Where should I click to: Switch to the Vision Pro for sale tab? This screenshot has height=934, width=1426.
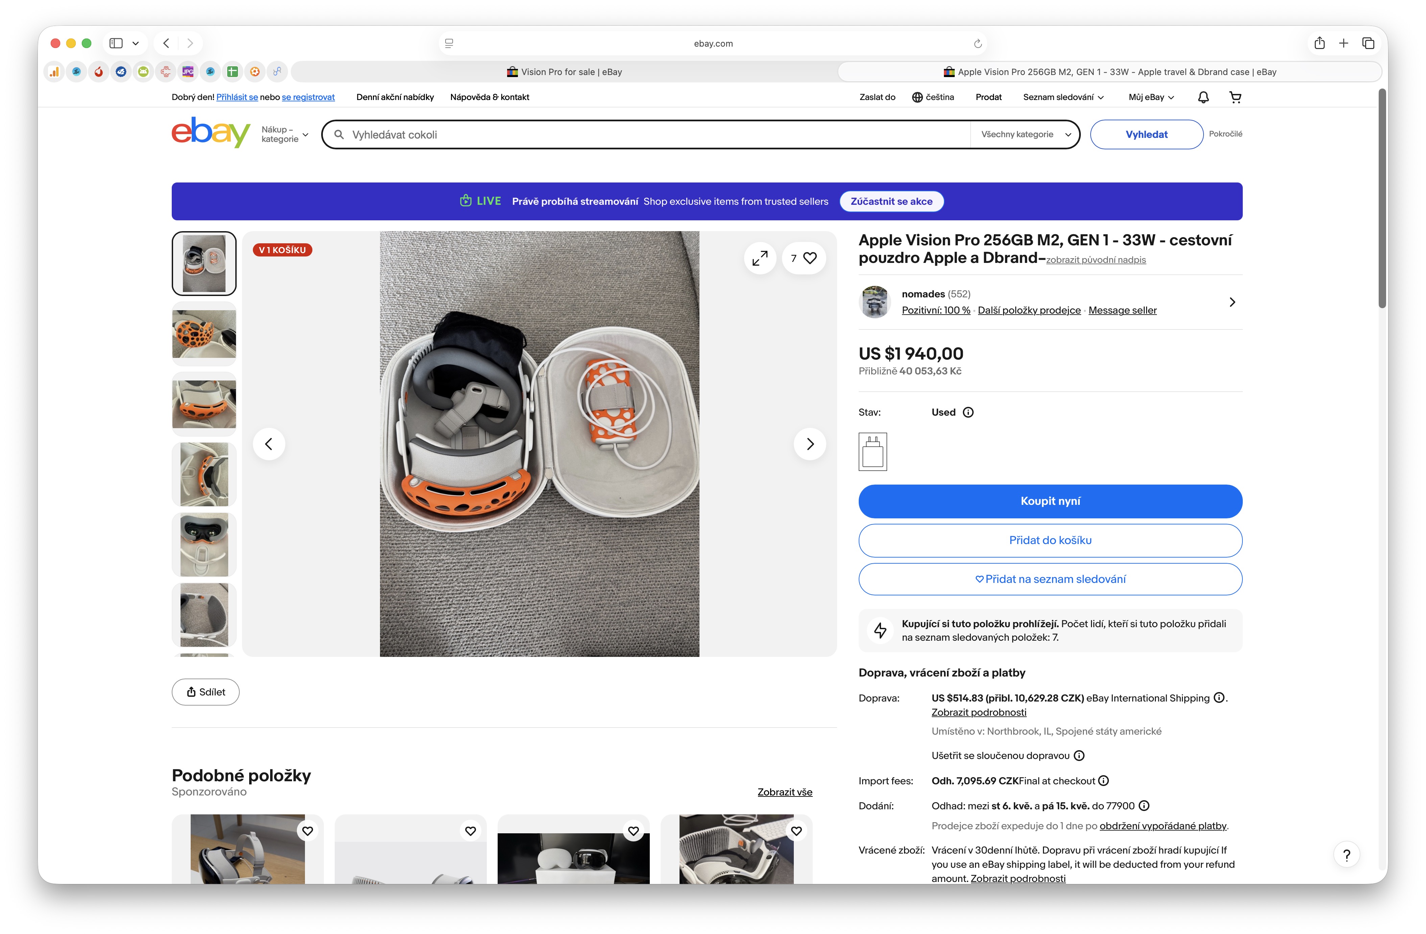564,72
